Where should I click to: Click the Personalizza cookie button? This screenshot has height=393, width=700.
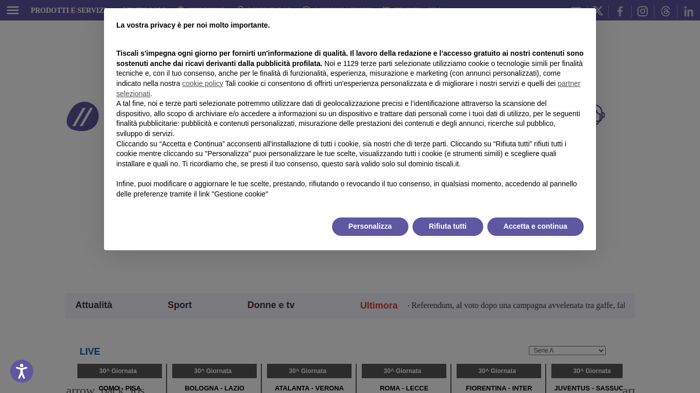tap(370, 227)
